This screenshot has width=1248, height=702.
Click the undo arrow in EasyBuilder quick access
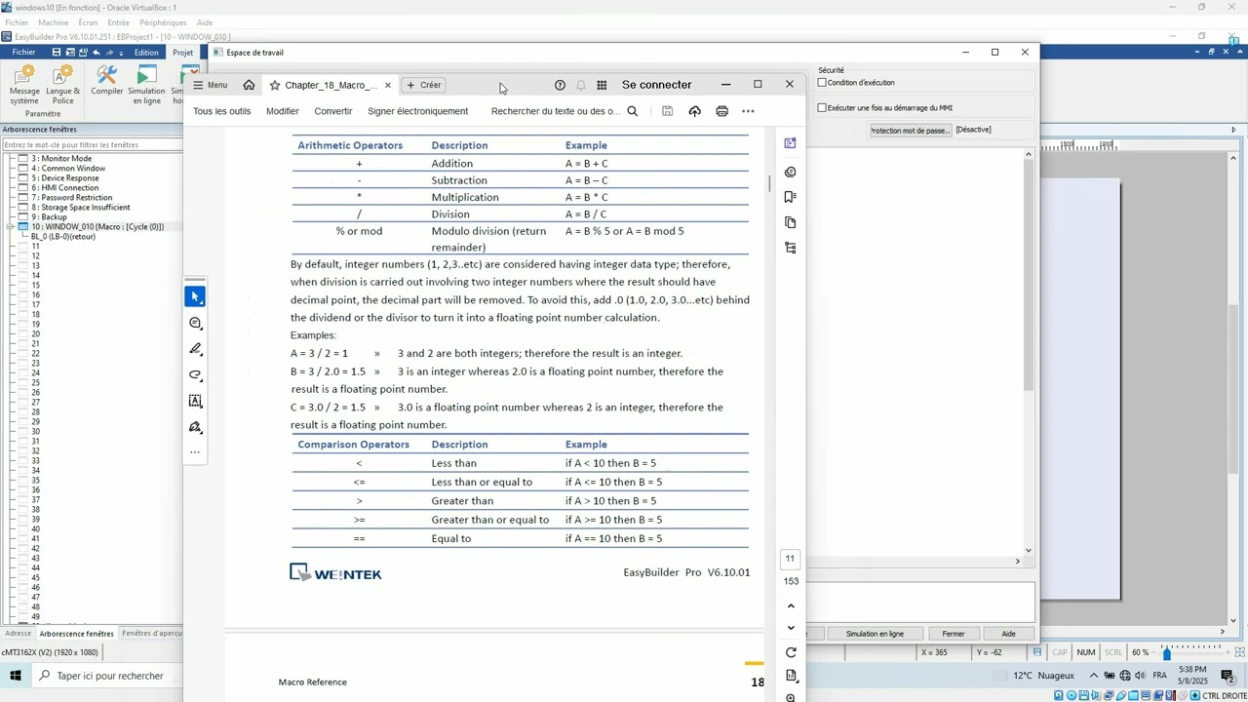pyautogui.click(x=96, y=53)
